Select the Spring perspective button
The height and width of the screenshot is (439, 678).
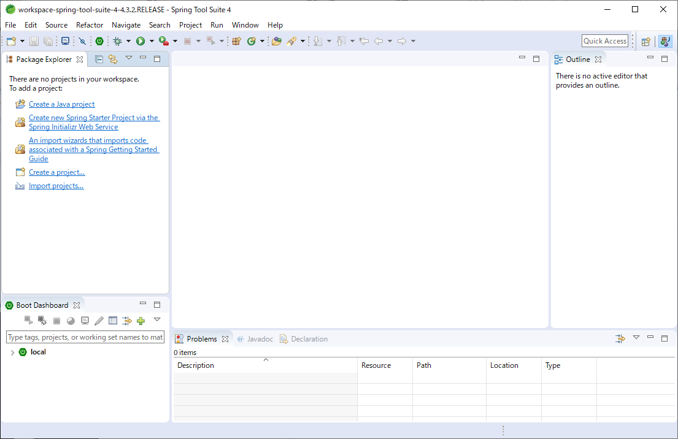point(666,42)
